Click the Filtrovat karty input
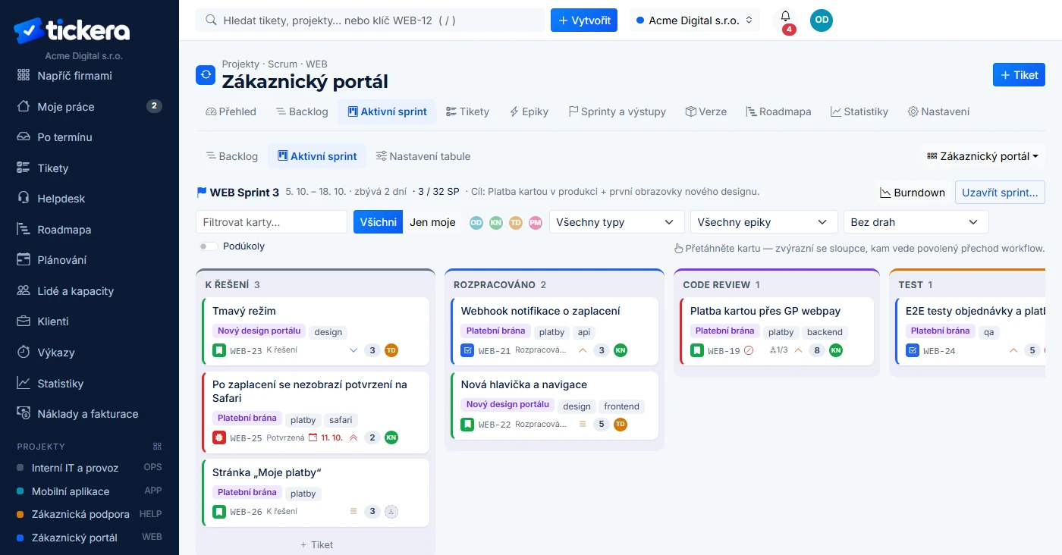Screen dimensions: 1062x555 coord(272,222)
